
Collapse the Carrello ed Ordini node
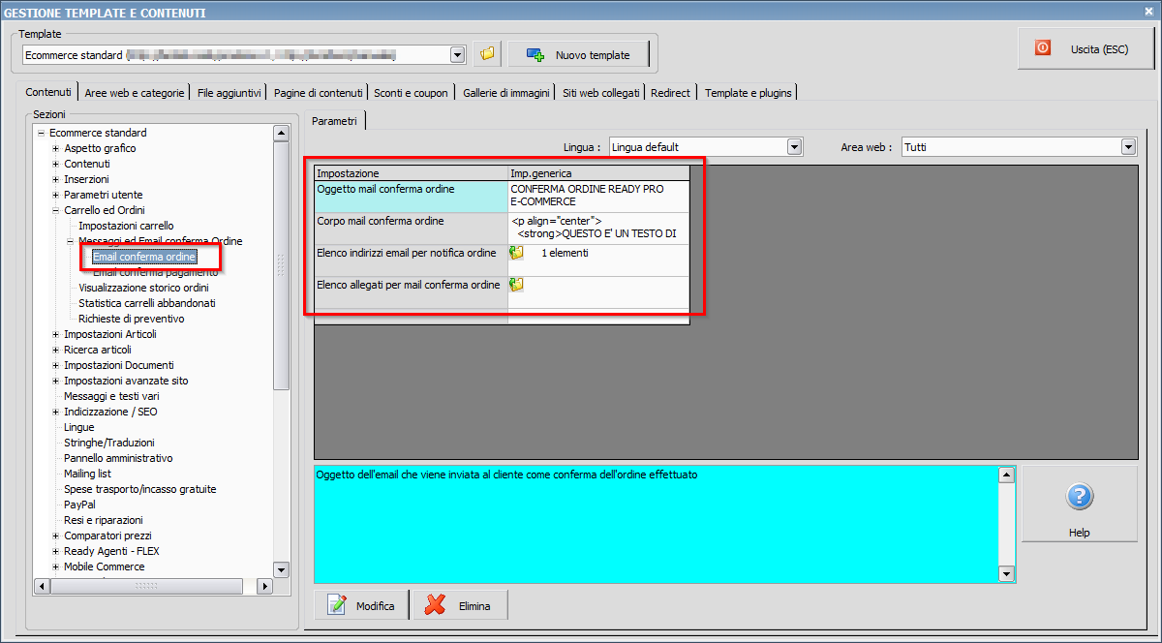[x=56, y=210]
